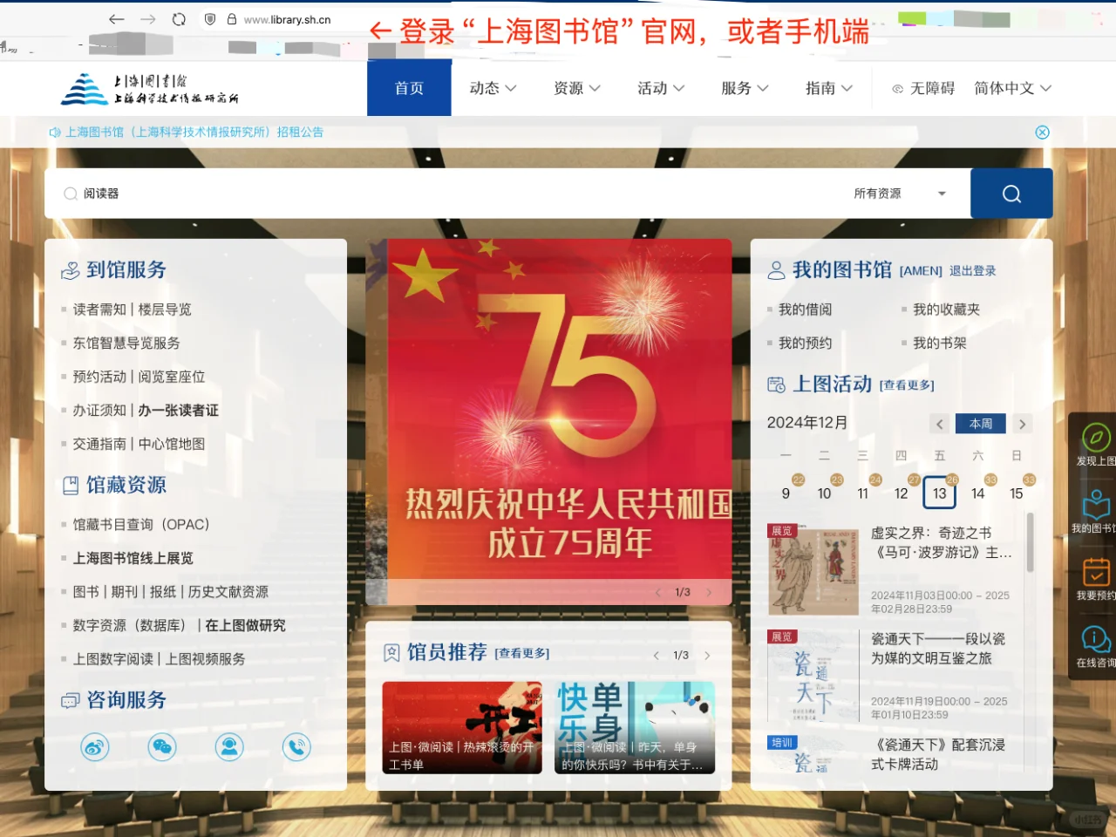Open 阅览室座位 reservation link
1116x837 pixels.
click(172, 377)
